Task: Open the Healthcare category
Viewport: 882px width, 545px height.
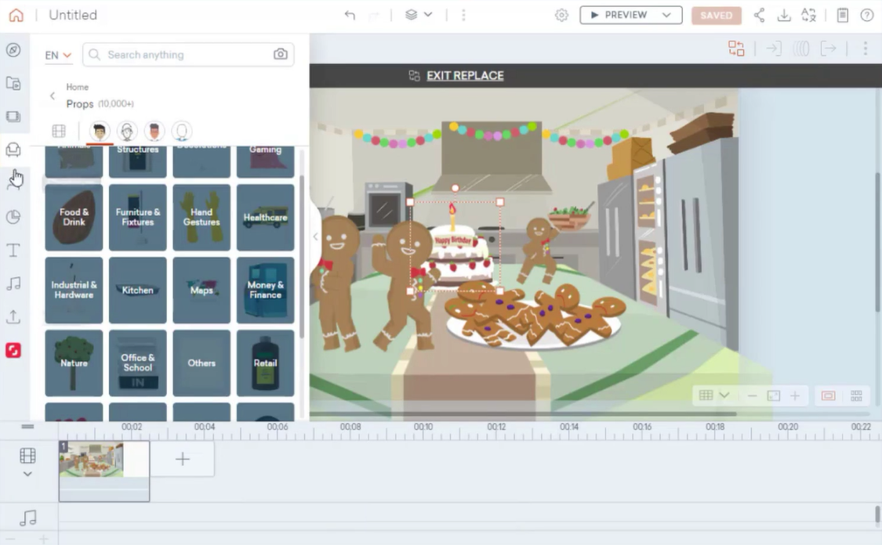Action: click(266, 218)
